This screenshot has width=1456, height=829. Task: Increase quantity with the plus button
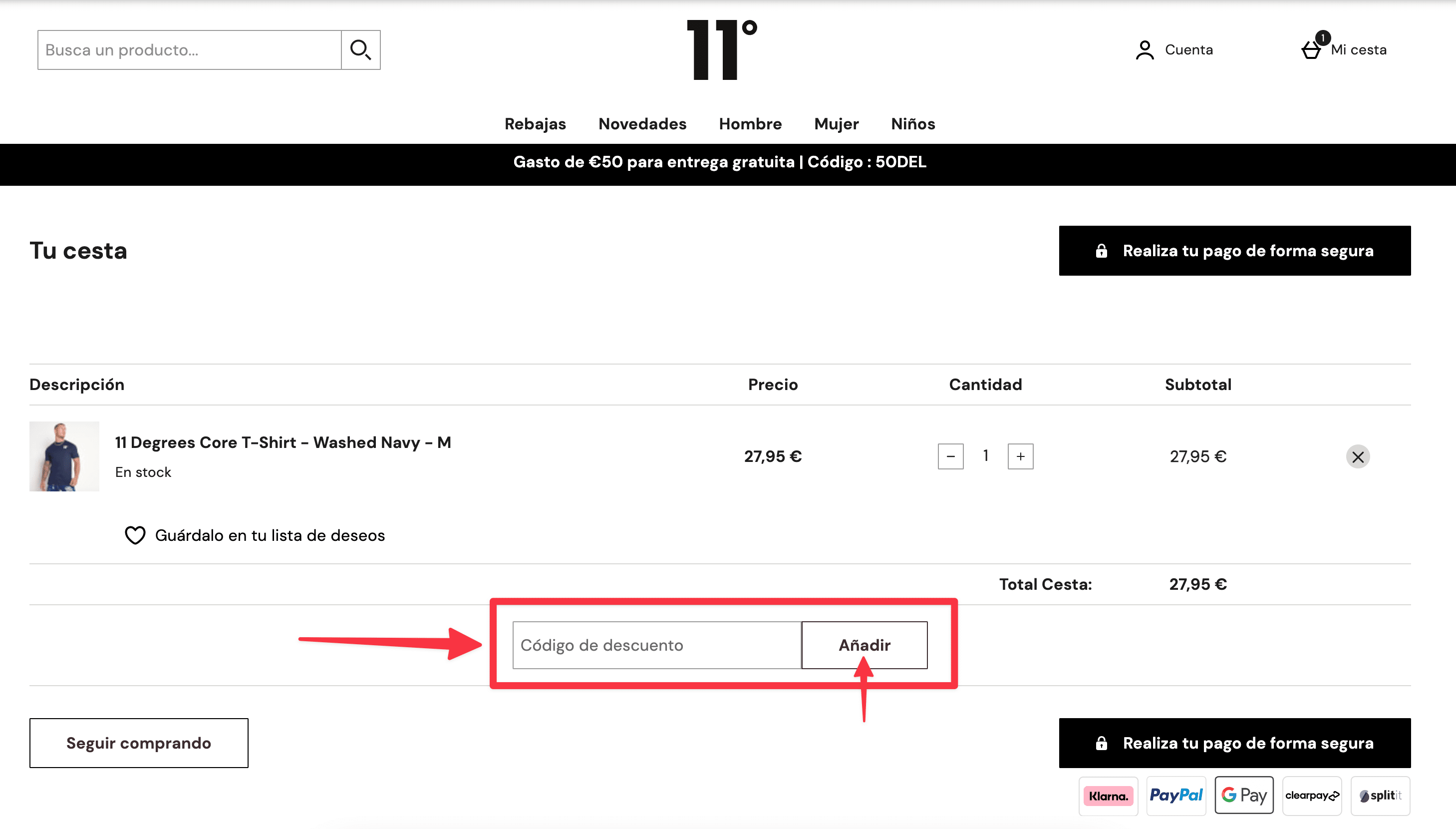pyautogui.click(x=1020, y=456)
